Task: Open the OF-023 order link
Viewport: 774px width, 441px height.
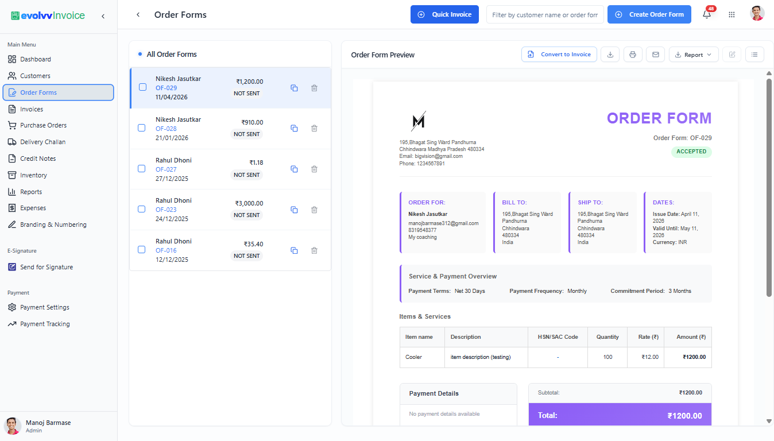Action: pos(166,210)
